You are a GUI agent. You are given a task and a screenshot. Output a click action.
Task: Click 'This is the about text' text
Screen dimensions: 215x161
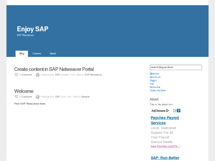pyautogui.click(x=161, y=104)
